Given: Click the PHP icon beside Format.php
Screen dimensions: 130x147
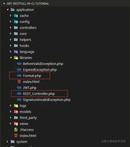Looking at the screenshot, I should 19,76.
